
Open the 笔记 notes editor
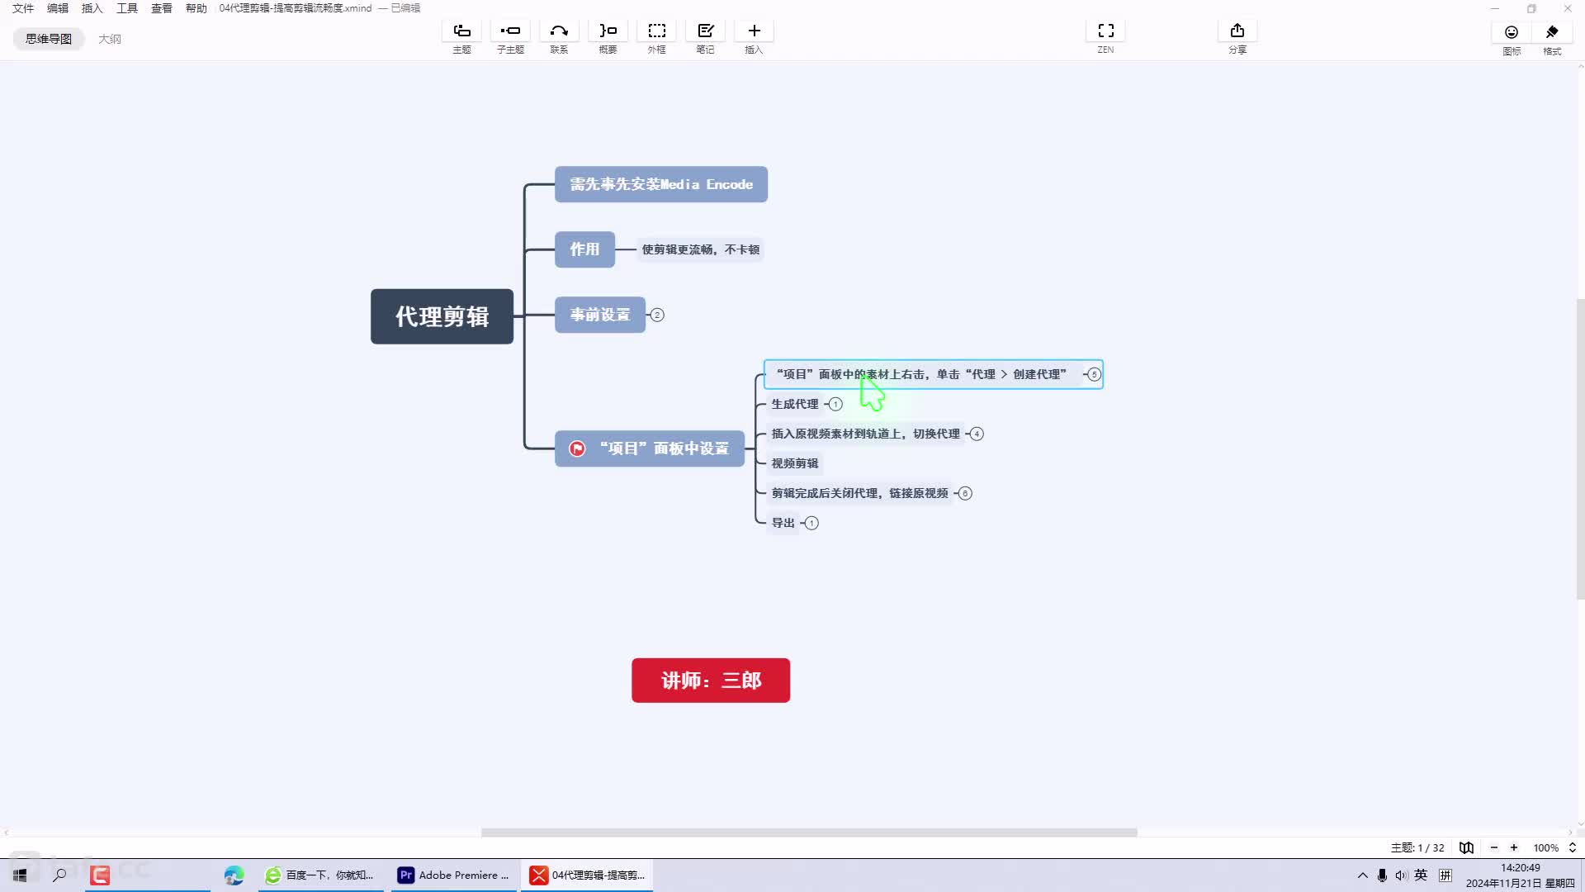tap(705, 31)
